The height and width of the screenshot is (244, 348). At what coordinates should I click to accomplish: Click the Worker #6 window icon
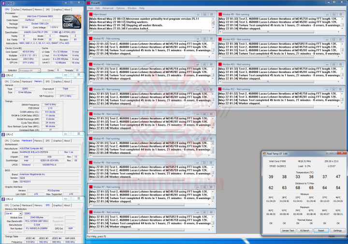(91, 163)
